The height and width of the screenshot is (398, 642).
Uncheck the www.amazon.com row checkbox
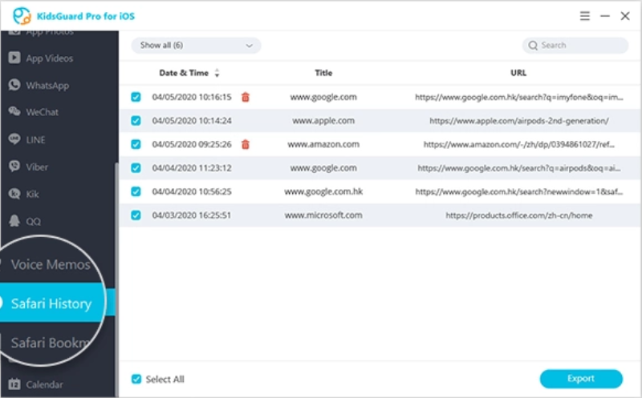click(136, 144)
